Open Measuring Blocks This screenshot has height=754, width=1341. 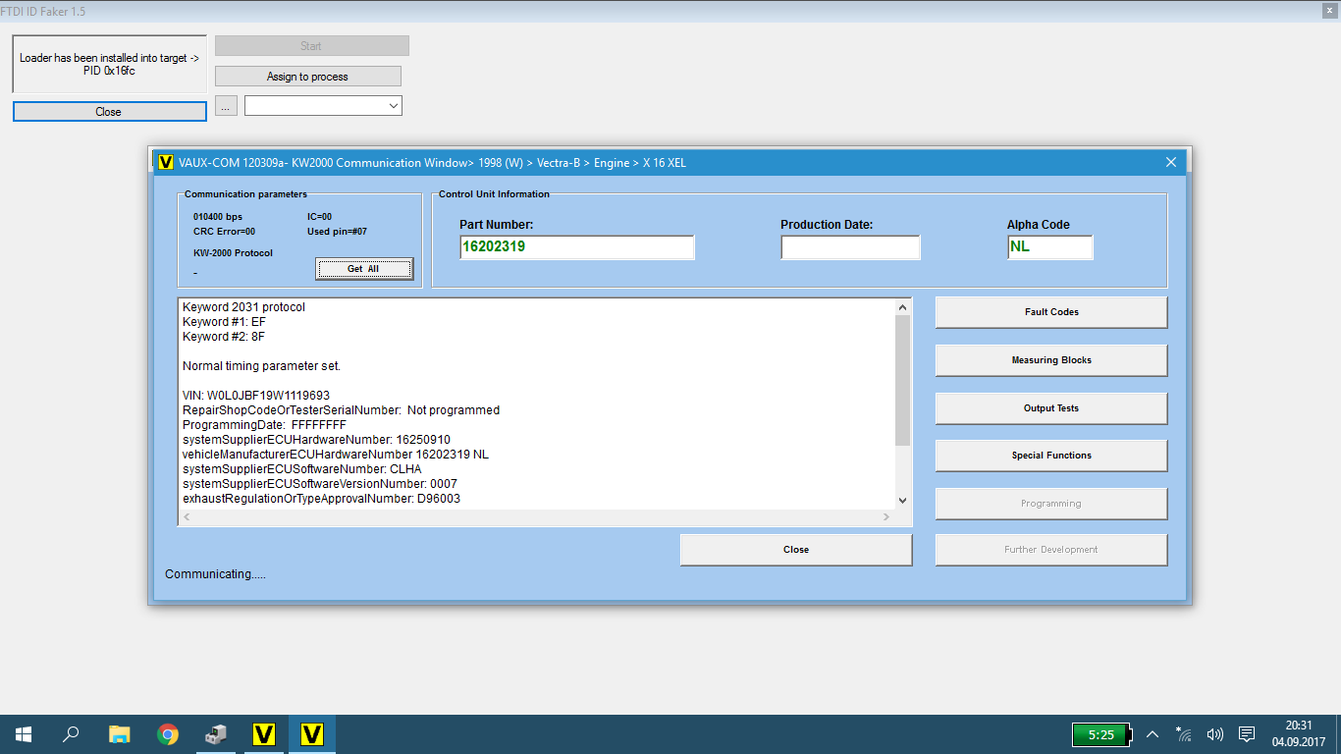click(1050, 360)
